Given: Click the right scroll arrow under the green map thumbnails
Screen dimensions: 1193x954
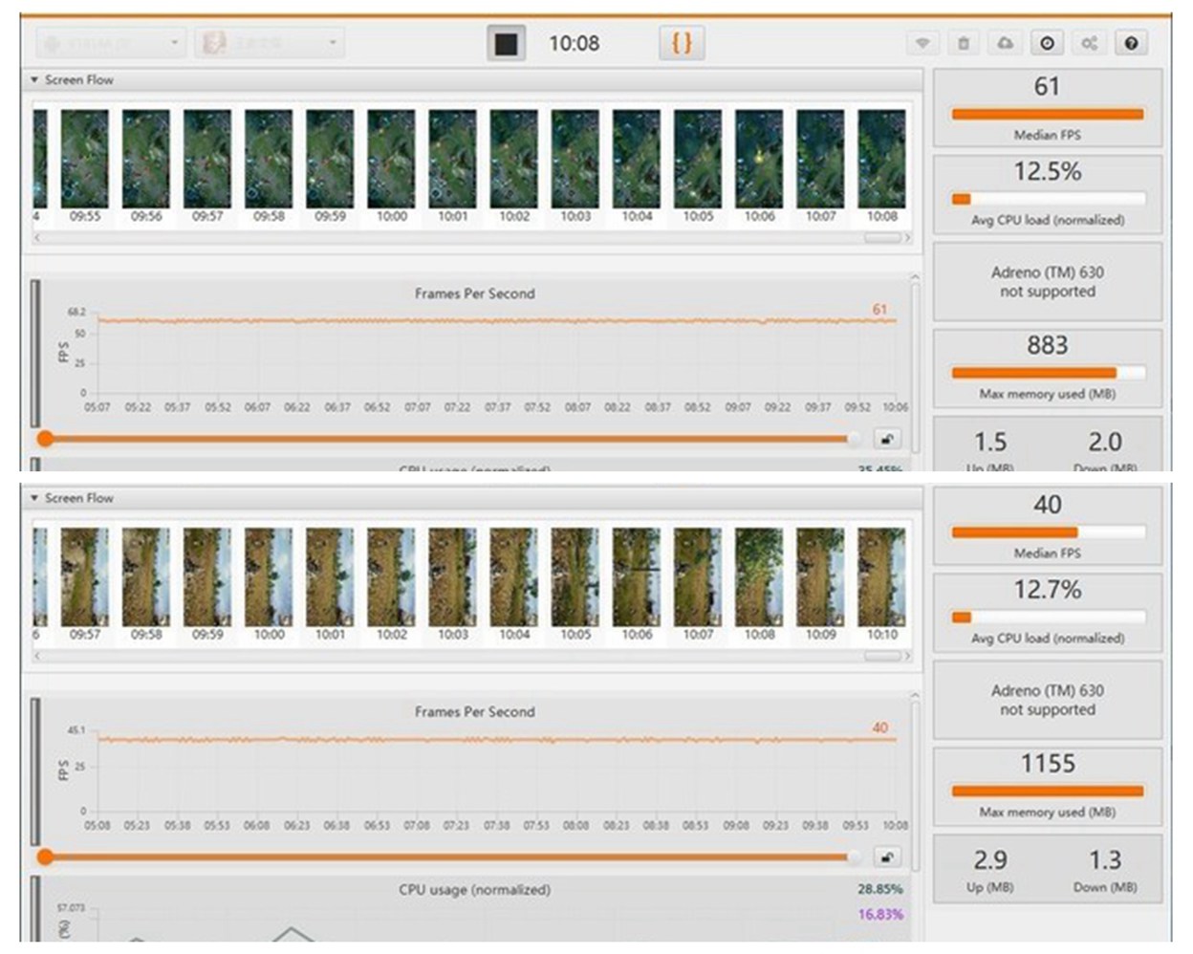Looking at the screenshot, I should click(x=907, y=237).
